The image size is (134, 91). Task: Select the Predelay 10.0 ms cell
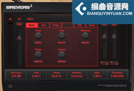point(77,75)
